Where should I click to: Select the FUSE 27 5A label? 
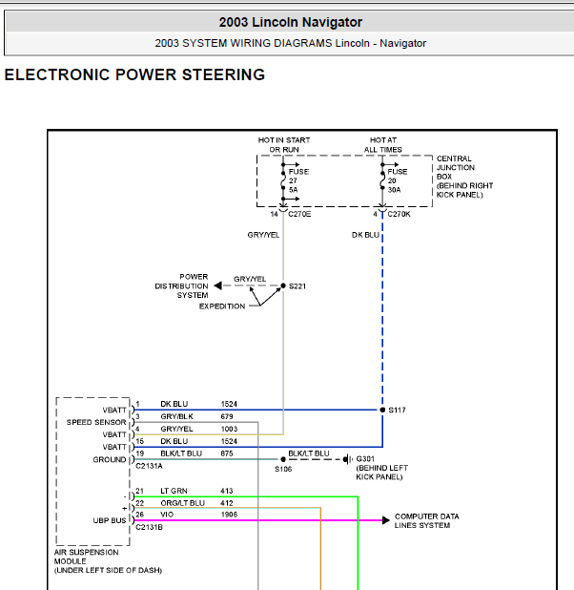[x=298, y=180]
